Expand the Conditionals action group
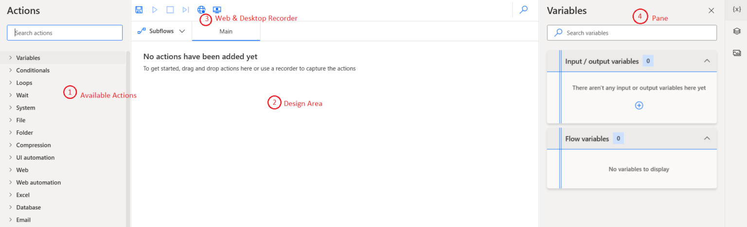The height and width of the screenshot is (227, 747). [x=33, y=70]
